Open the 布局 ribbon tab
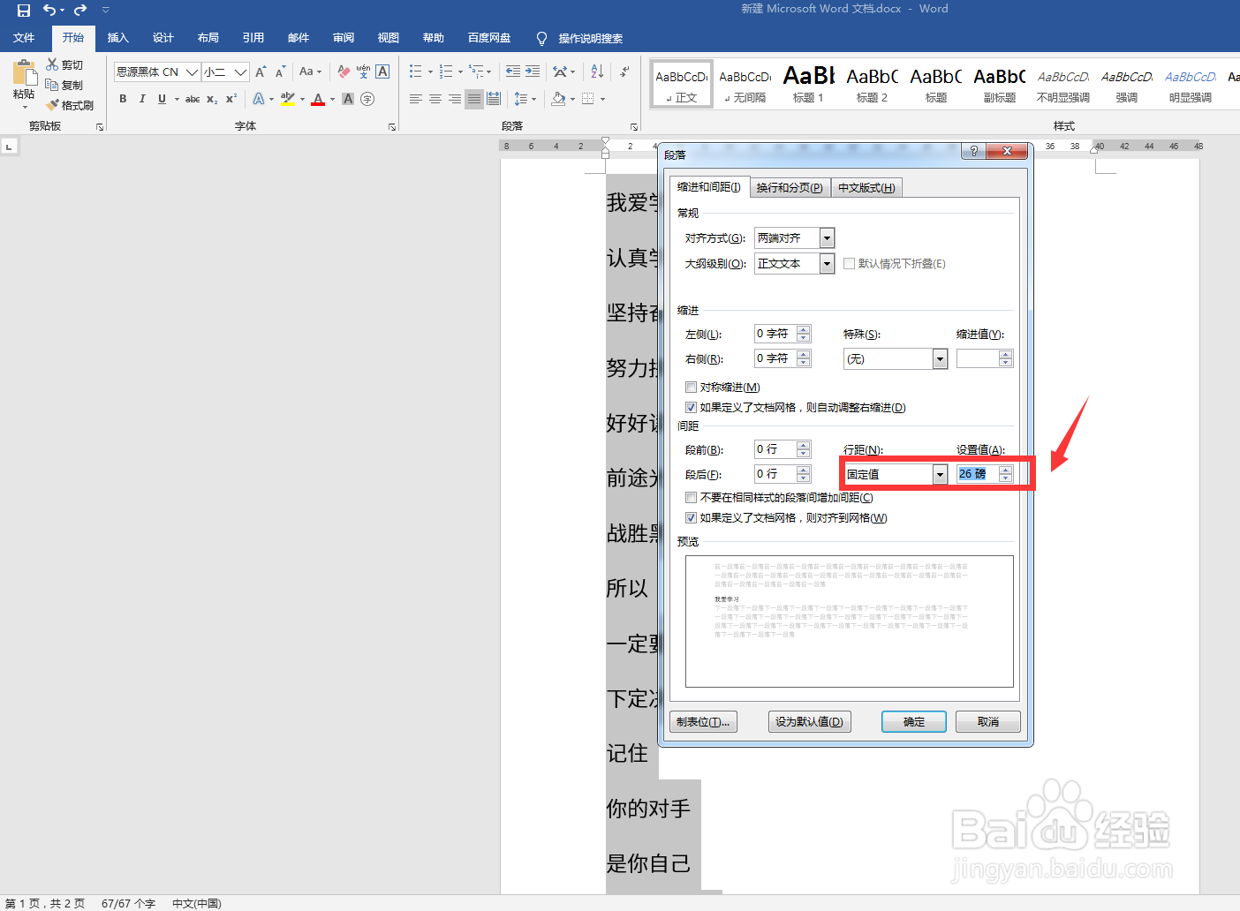This screenshot has width=1240, height=911. click(208, 38)
